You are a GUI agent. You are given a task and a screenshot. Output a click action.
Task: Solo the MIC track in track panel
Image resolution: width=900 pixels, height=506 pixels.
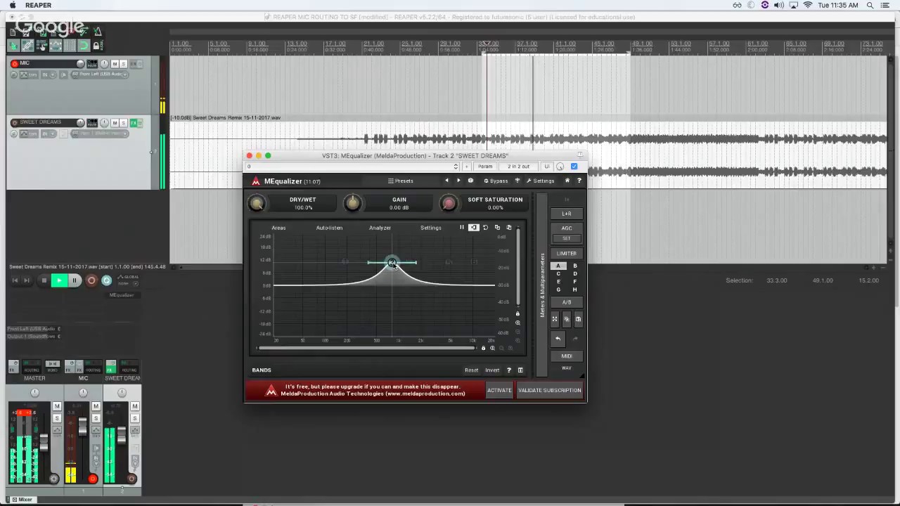[123, 64]
